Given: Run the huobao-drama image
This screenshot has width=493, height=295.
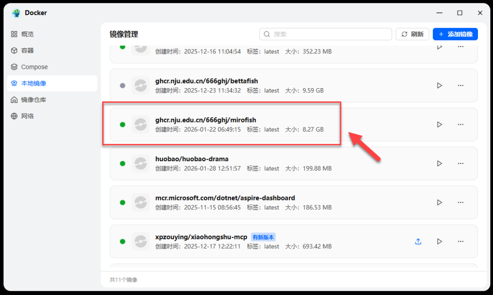Looking at the screenshot, I should (440, 163).
